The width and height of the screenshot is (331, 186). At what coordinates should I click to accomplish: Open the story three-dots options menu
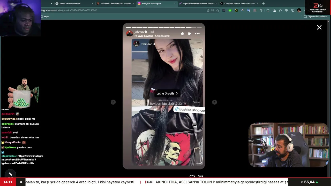(197, 34)
